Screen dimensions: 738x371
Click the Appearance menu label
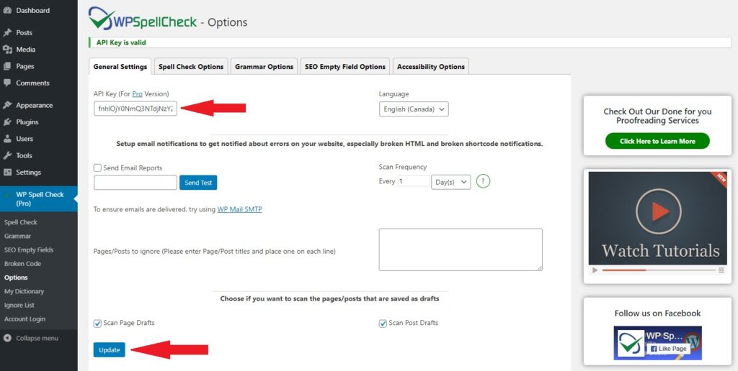coord(35,105)
